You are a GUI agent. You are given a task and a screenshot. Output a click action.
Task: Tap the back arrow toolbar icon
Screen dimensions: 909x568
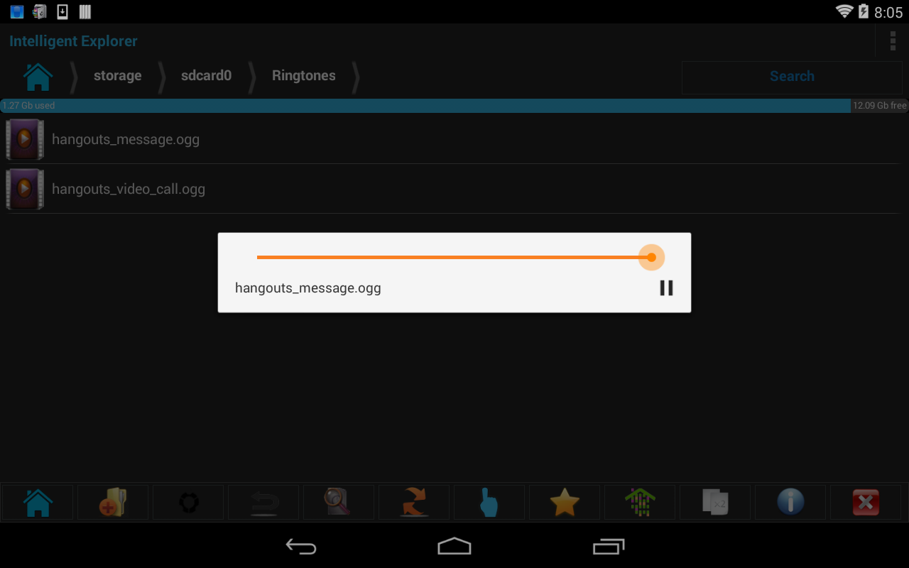[263, 503]
